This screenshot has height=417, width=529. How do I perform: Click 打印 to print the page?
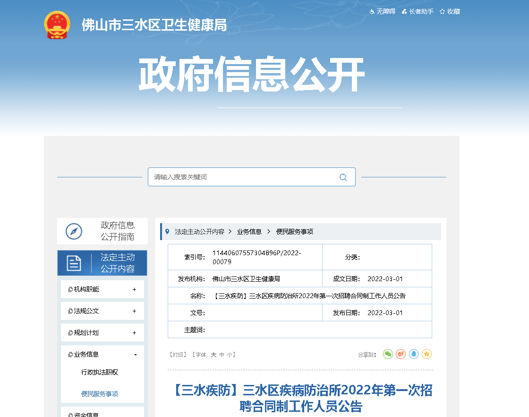[x=178, y=355]
